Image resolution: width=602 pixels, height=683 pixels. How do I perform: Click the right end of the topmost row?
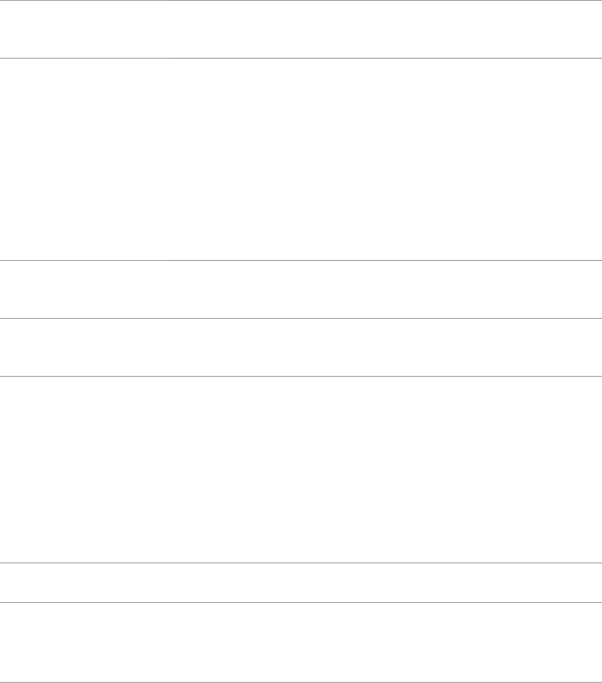point(591,29)
